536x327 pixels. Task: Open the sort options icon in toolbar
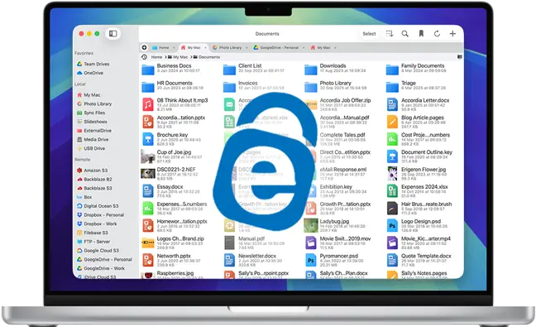tap(390, 33)
